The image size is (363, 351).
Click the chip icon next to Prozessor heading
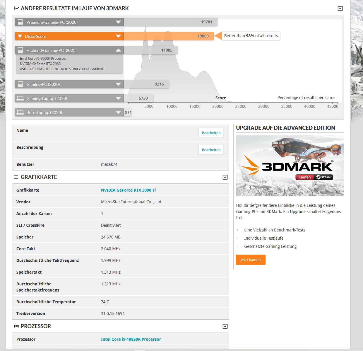[x=16, y=326]
